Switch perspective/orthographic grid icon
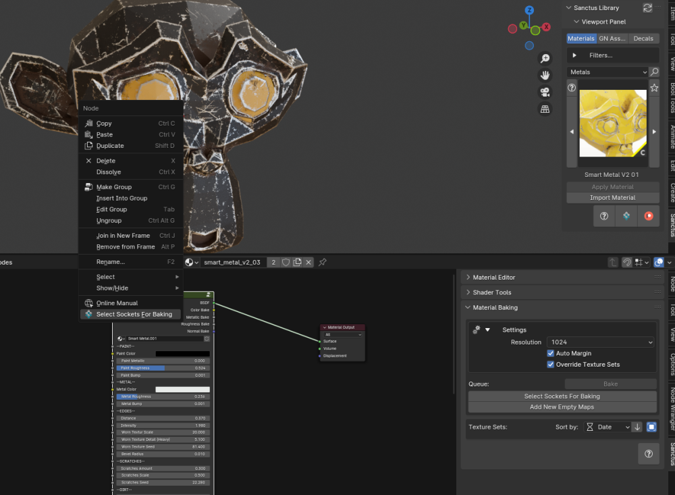Screen dimensions: 675x495 click(x=545, y=109)
